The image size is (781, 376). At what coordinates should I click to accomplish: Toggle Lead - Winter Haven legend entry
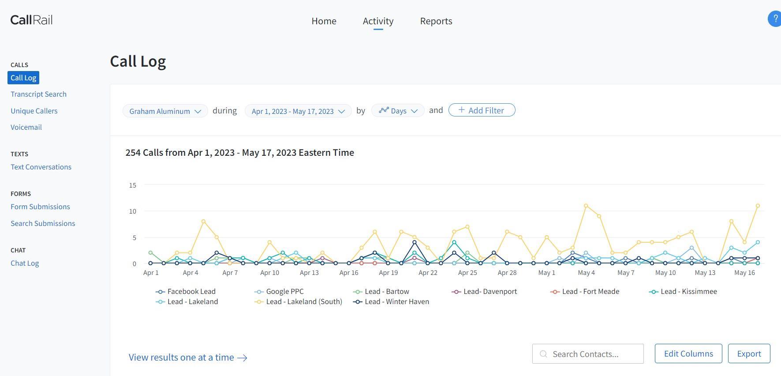click(391, 302)
